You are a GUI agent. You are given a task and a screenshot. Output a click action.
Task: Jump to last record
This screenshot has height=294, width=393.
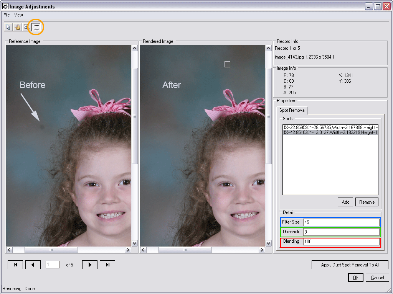pyautogui.click(x=107, y=265)
